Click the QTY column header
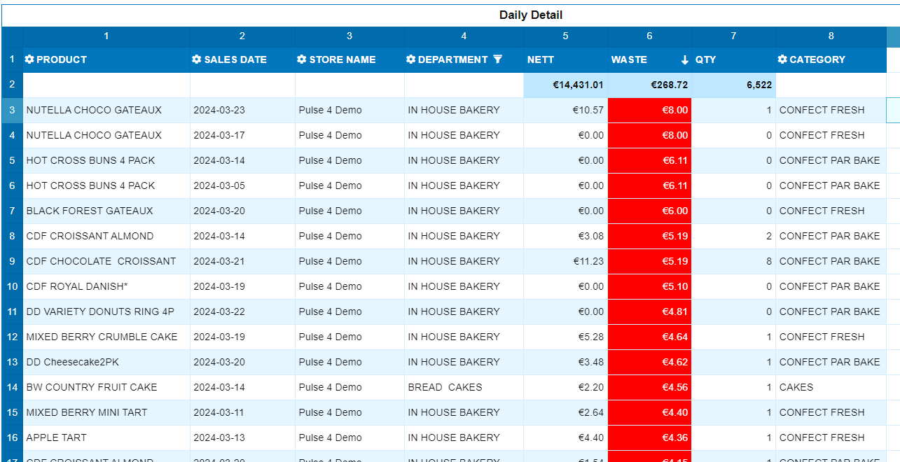 pos(706,59)
